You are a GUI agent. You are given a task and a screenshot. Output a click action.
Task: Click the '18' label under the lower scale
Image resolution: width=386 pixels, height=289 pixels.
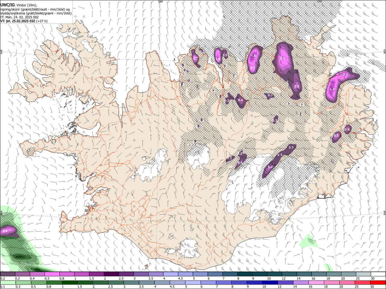(x=326, y=287)
